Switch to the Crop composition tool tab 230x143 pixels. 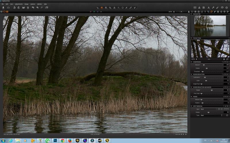coord(208,12)
